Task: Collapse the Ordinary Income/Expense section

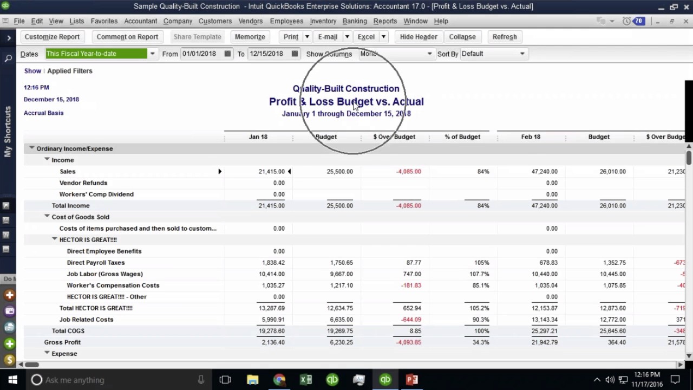Action: [x=31, y=148]
